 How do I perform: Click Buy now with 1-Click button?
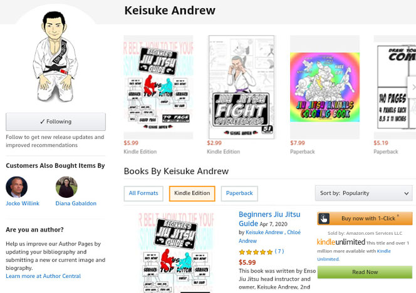pyautogui.click(x=365, y=218)
